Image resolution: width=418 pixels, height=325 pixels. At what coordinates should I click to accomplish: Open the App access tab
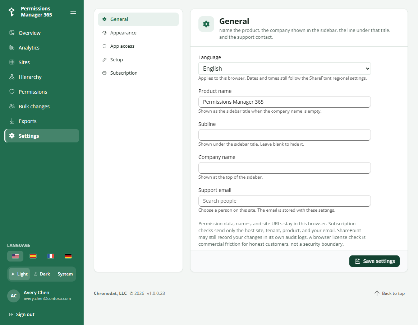pos(138,46)
